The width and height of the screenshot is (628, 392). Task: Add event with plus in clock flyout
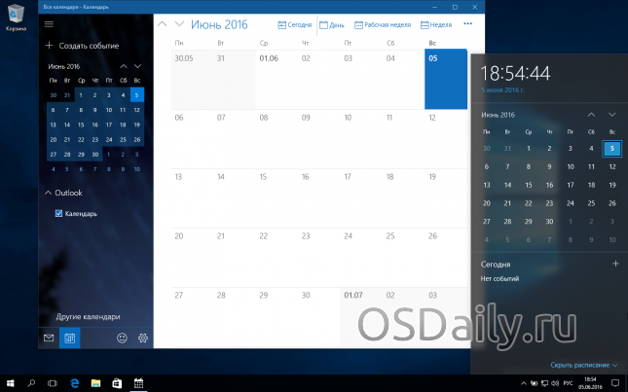(x=613, y=264)
